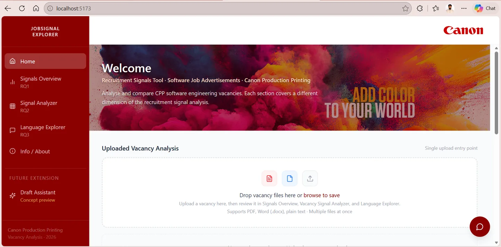Image resolution: width=501 pixels, height=247 pixels.
Task: Open the browser settings ellipsis menu
Action: [464, 8]
